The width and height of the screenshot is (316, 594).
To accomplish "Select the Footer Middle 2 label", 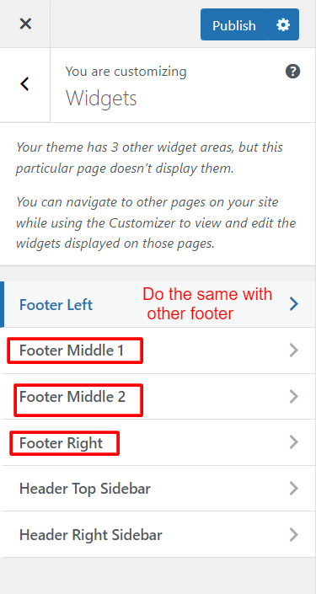I will pos(72,397).
